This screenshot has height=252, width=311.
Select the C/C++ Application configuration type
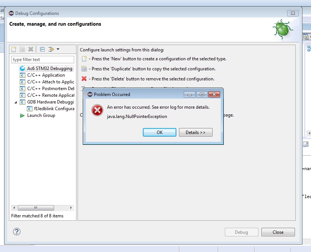click(45, 75)
